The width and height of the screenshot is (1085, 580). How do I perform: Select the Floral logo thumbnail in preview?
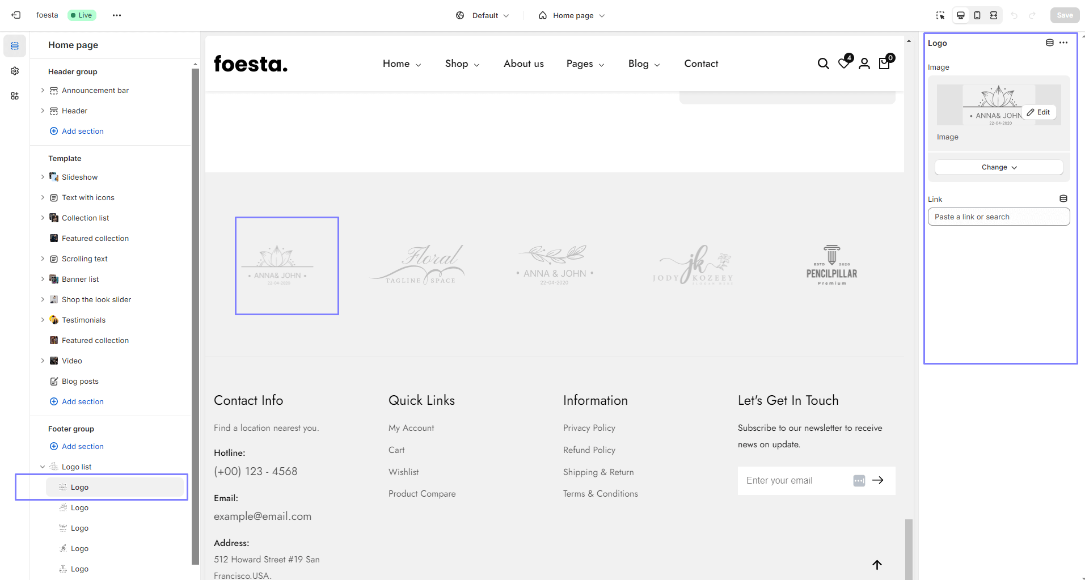[418, 265]
